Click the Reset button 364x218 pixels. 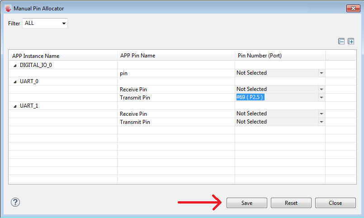(x=291, y=203)
